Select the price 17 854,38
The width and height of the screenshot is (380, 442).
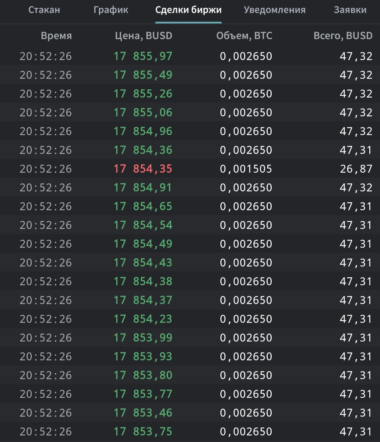[143, 281]
